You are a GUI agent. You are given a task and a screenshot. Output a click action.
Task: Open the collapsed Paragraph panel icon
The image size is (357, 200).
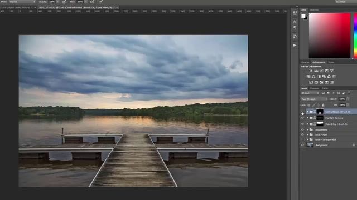point(295,28)
